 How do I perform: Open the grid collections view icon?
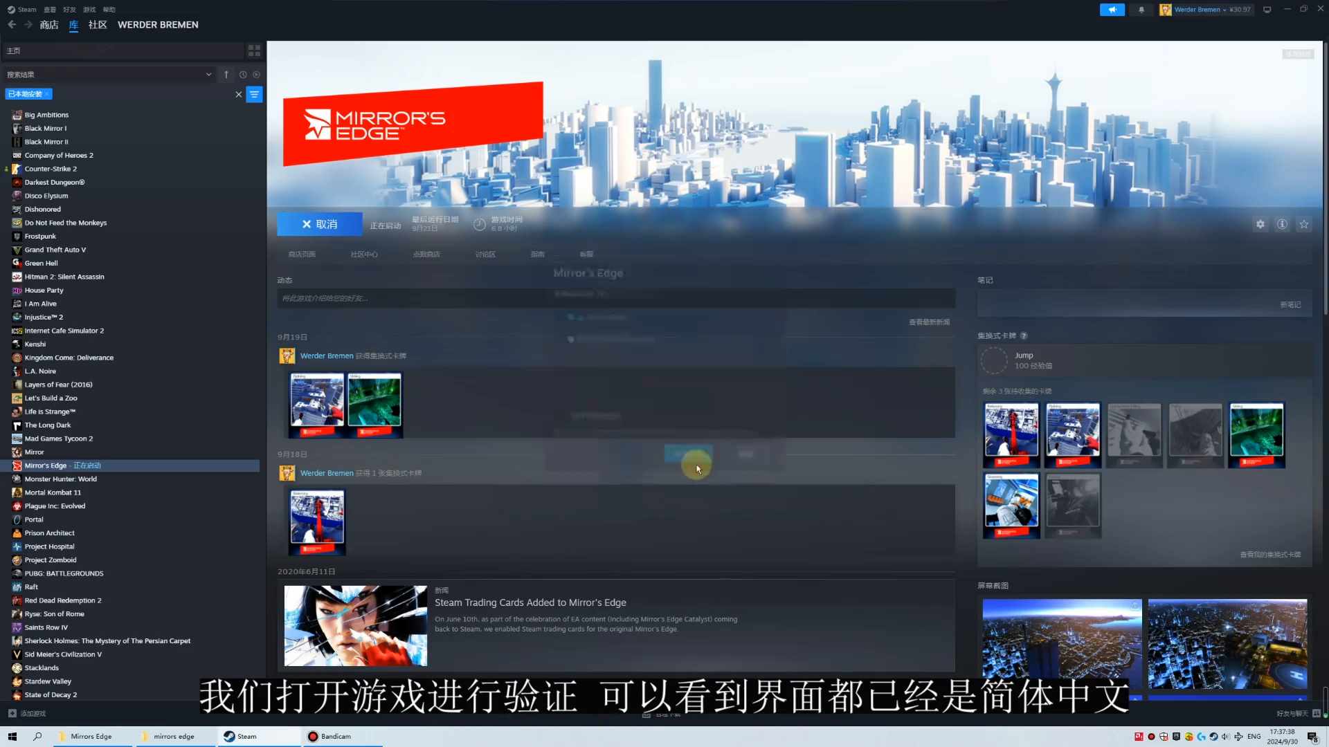pyautogui.click(x=254, y=50)
